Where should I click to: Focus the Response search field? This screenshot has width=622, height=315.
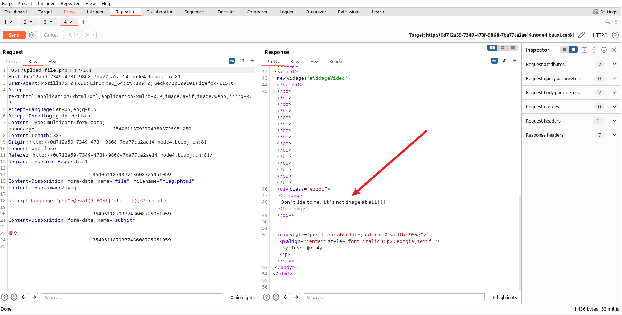[394, 297]
